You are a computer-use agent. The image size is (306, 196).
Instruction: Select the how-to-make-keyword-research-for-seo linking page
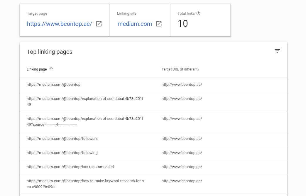point(85,184)
